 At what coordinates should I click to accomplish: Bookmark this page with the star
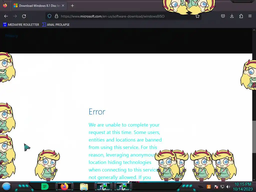pos(197,16)
